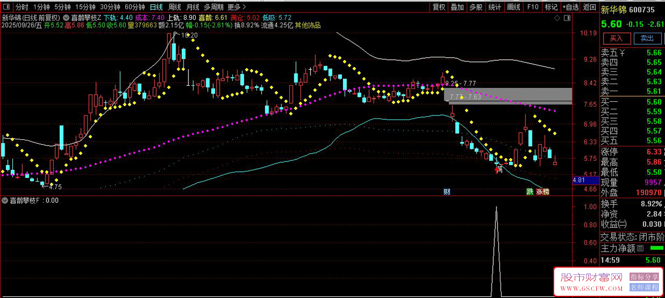665x298 pixels.
Task: Click the 指标分享 link in the banner
Action: (644, 276)
